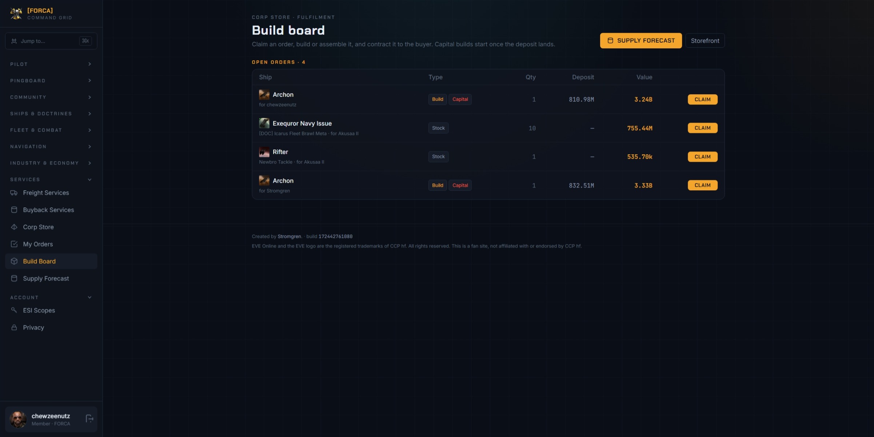Collapse the Services section
874x437 pixels.
coord(51,179)
